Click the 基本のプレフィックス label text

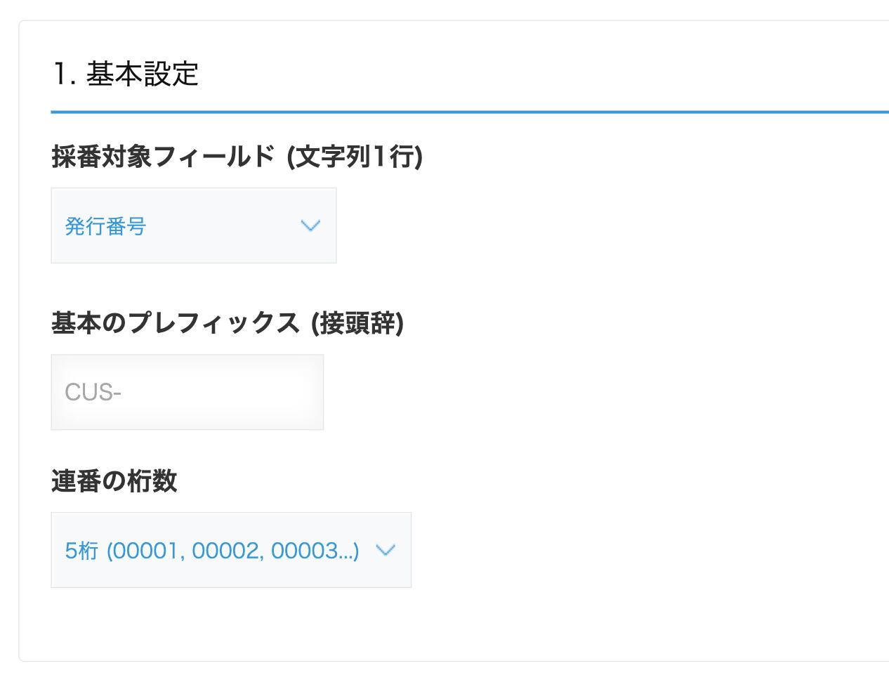click(176, 323)
